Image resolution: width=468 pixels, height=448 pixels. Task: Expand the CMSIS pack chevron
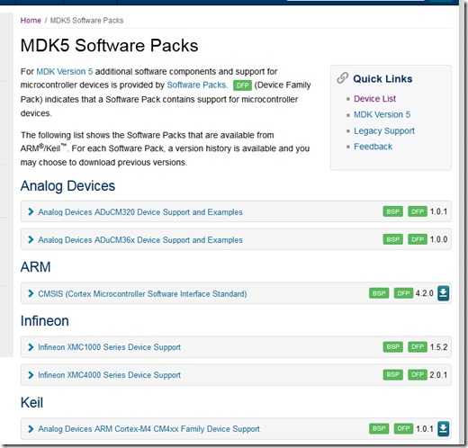(31, 293)
